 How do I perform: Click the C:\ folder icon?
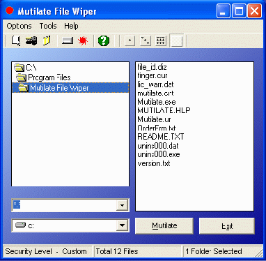click(x=19, y=68)
